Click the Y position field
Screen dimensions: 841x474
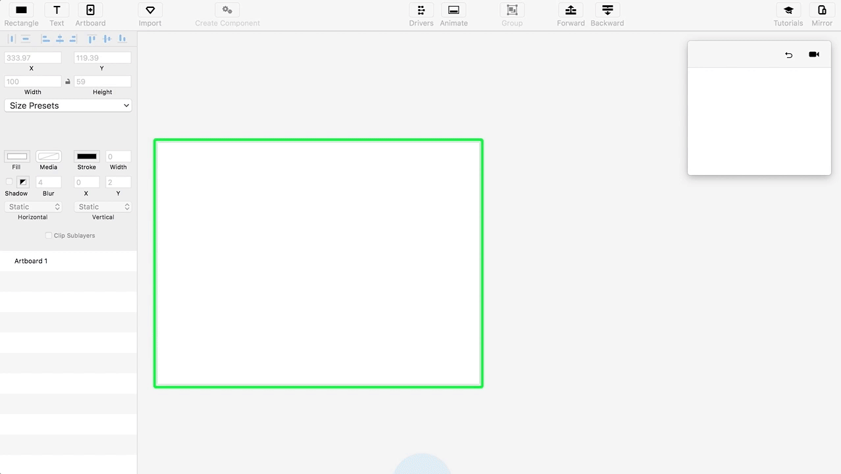coord(103,58)
